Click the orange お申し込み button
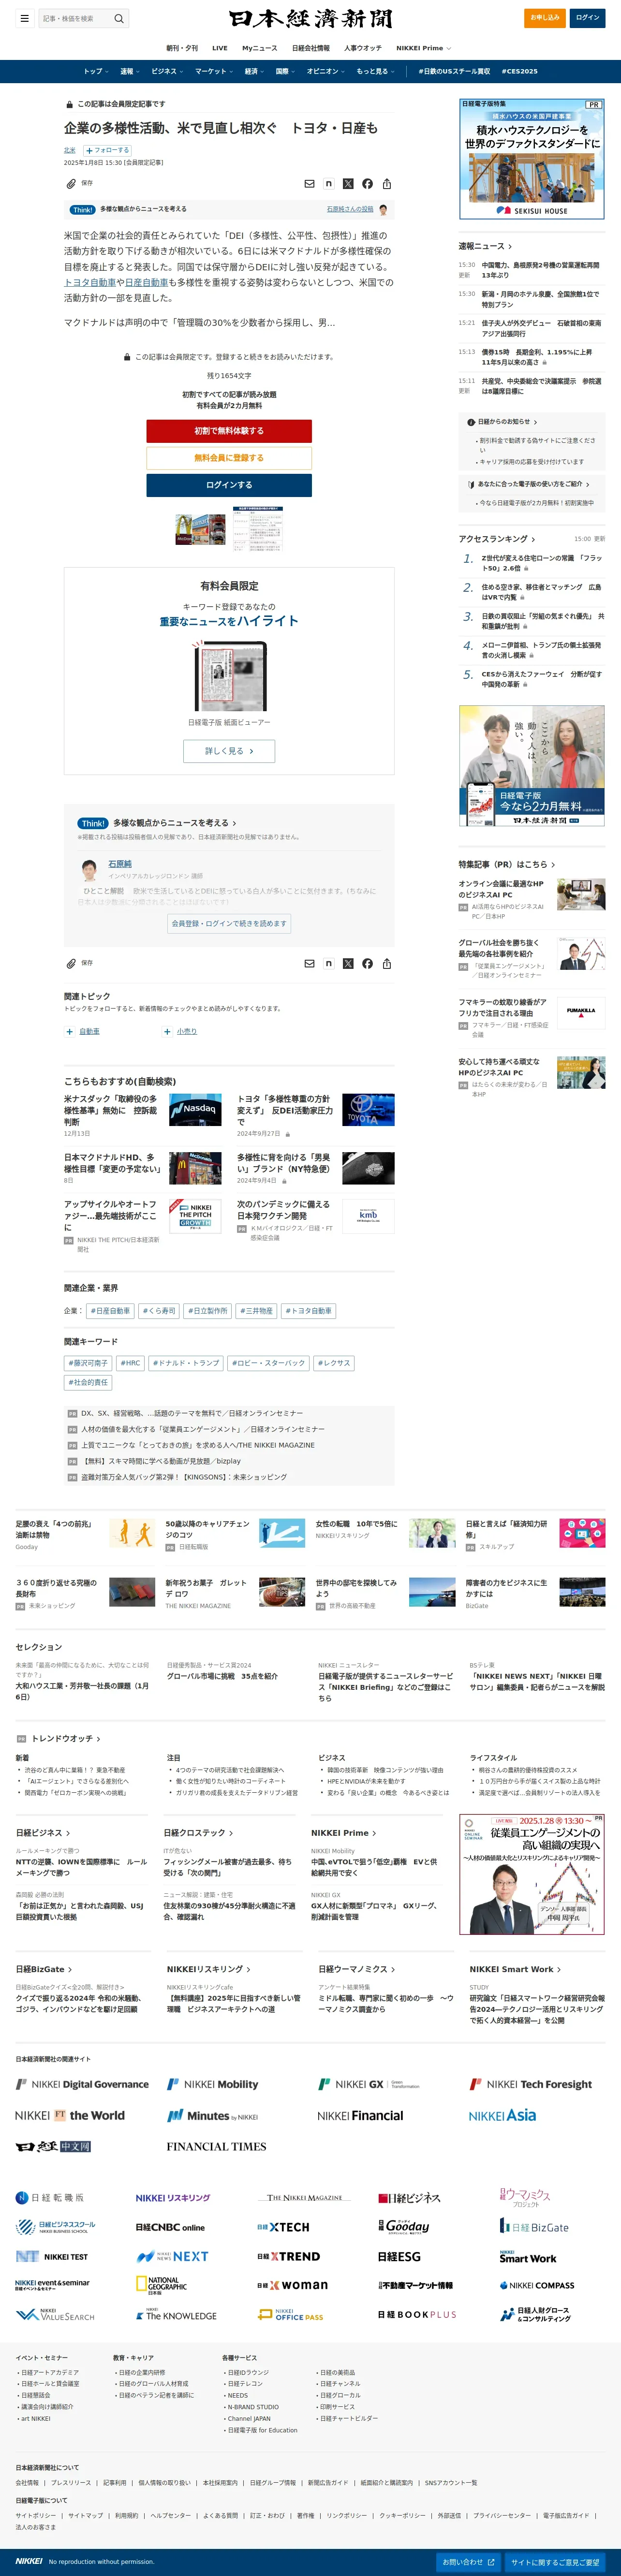621x2576 pixels. (545, 18)
